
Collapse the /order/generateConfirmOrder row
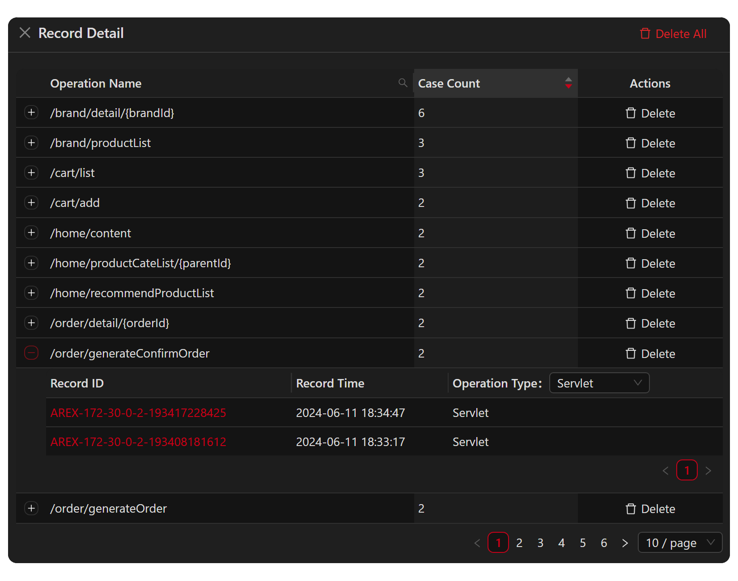coord(31,353)
